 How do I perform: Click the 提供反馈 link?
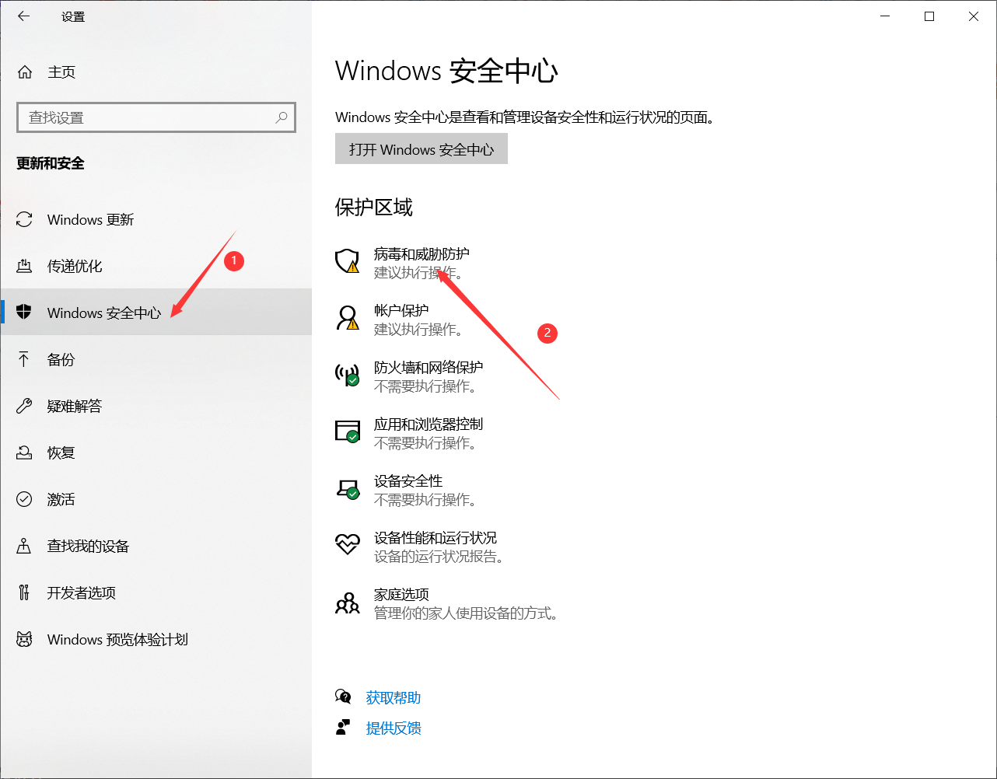pyautogui.click(x=394, y=728)
